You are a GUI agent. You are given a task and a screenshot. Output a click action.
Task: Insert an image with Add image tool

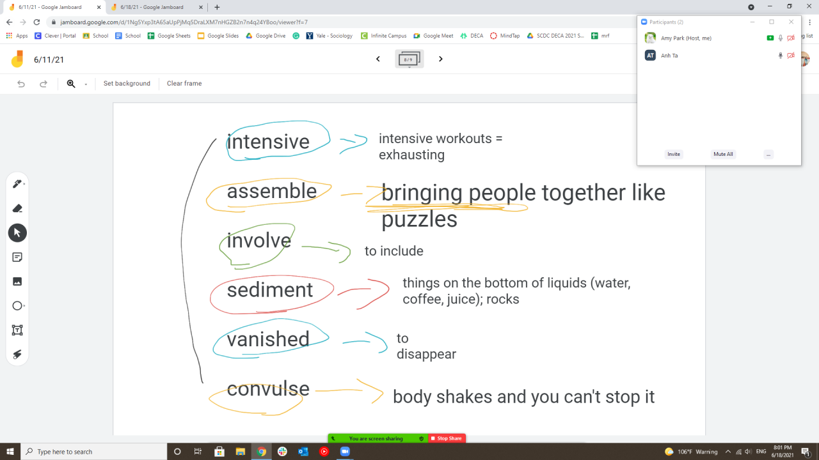[17, 281]
